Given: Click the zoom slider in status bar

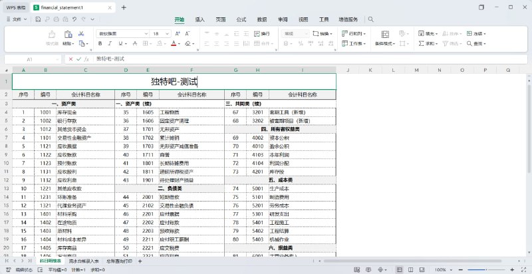Looking at the screenshot, I should pyautogui.click(x=487, y=269).
